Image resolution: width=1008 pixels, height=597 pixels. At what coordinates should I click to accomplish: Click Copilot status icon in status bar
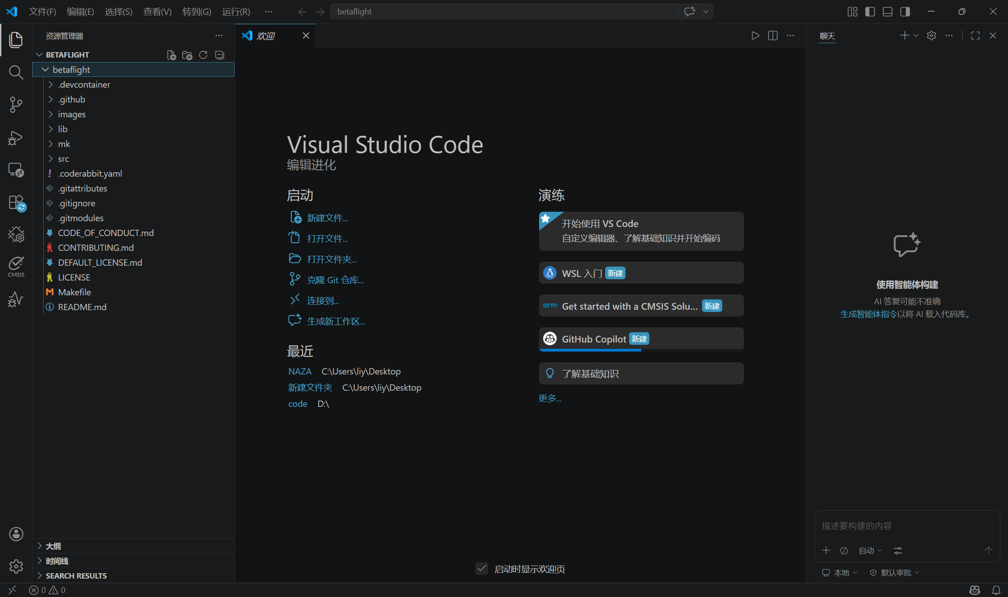coord(975,590)
